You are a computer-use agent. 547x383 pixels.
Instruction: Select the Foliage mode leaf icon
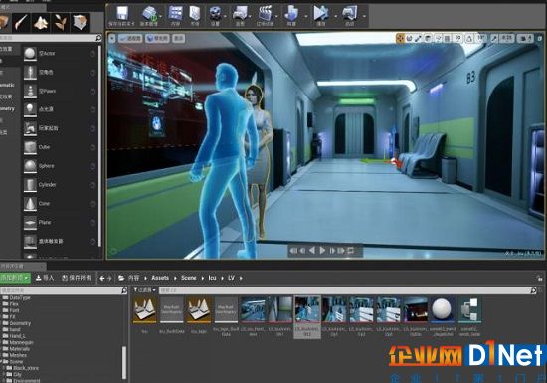tap(60, 22)
